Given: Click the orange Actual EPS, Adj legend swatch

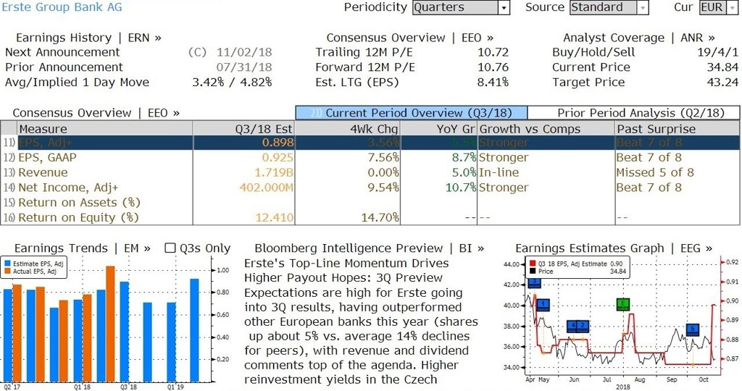Looking at the screenshot, I should (x=7, y=272).
